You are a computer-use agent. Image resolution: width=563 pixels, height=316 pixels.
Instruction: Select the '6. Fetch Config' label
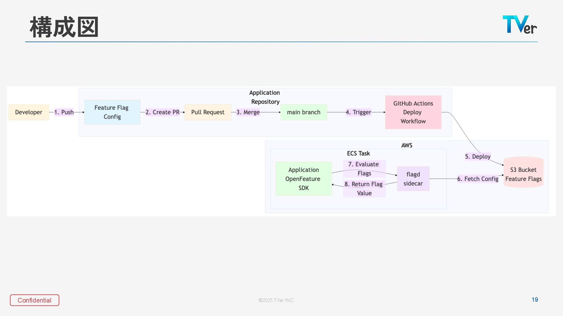coord(478,179)
